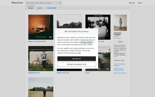Screen dimensions: 155x97
Task: Switch to the community tab
Action: [x=51, y=8]
